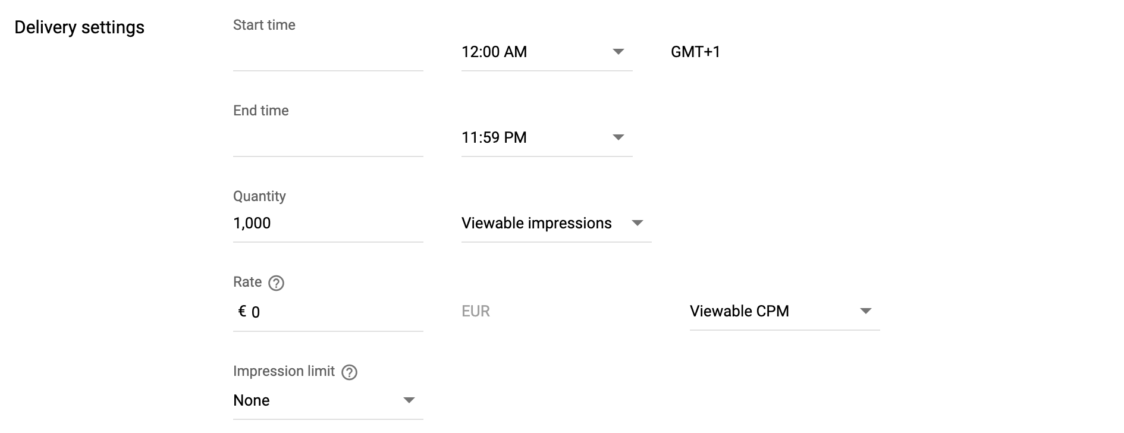
Task: Open the Viewable impressions unit selector
Action: (x=556, y=223)
